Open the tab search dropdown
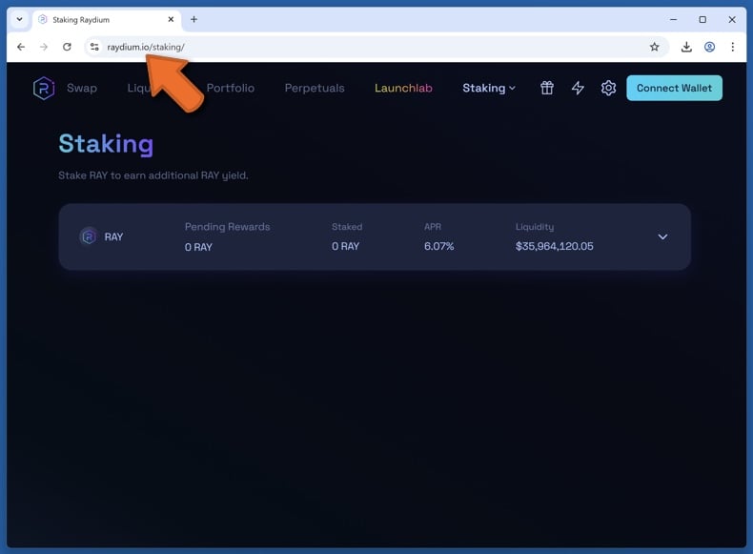Viewport: 753px width, 554px height. [19, 19]
